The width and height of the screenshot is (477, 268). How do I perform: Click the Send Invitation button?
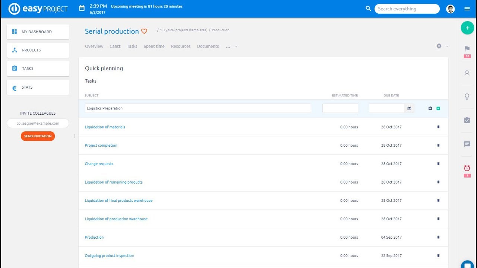point(38,136)
